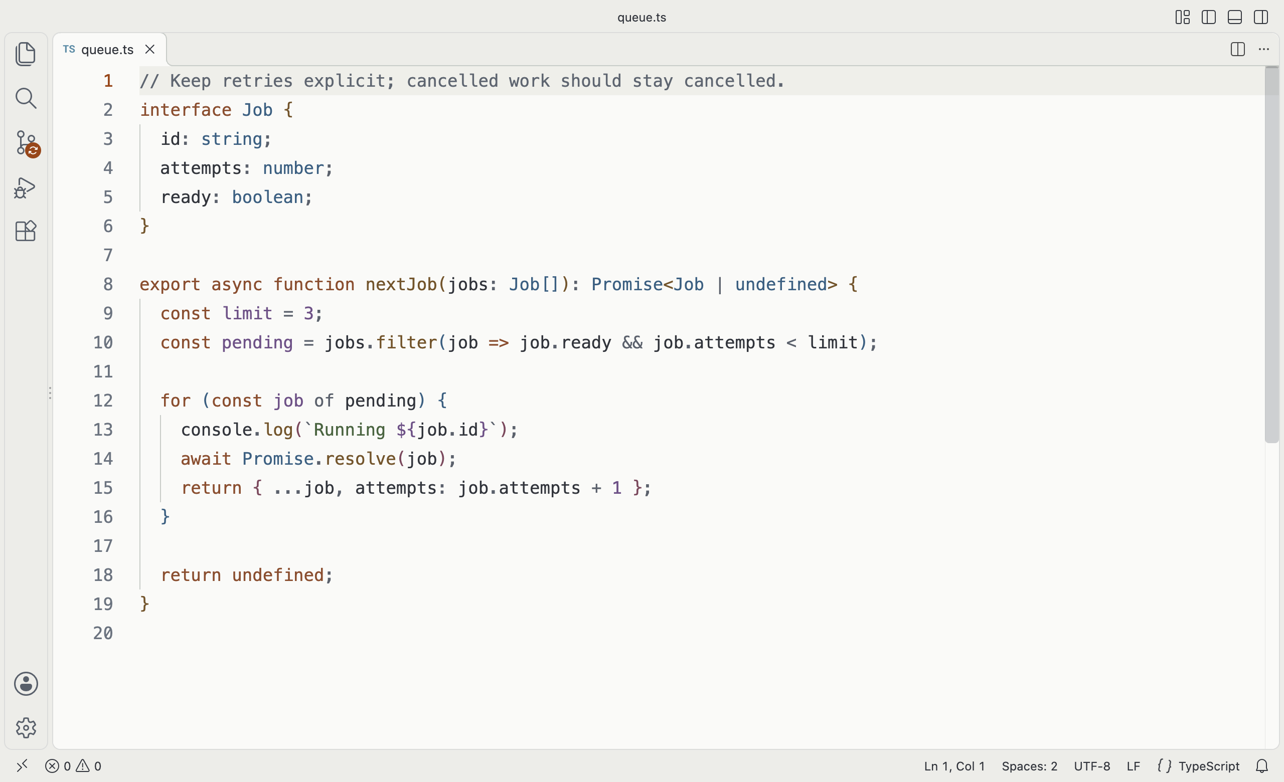Open the Explorer files view

coord(26,54)
